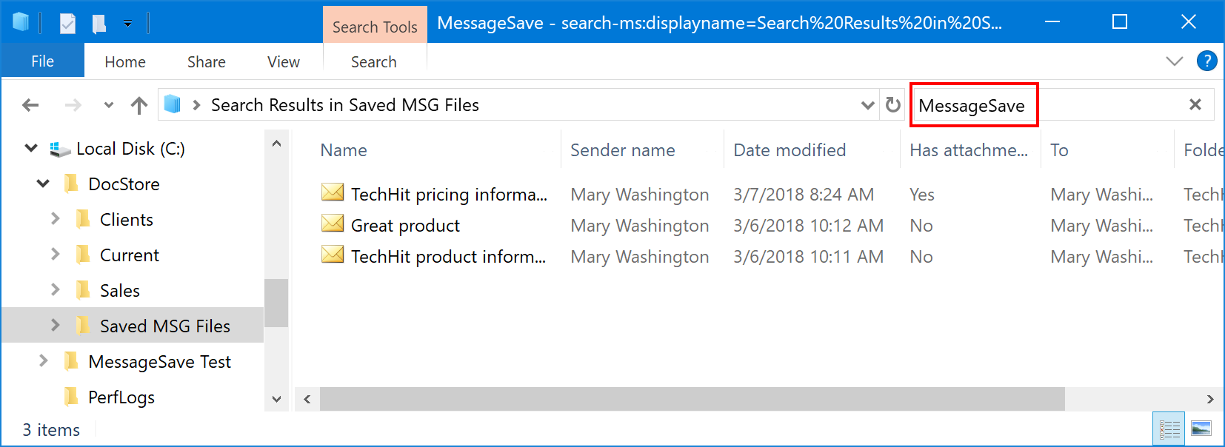Viewport: 1225px width, 447px height.
Task: Select the MessageSave Test folder
Action: tap(160, 362)
